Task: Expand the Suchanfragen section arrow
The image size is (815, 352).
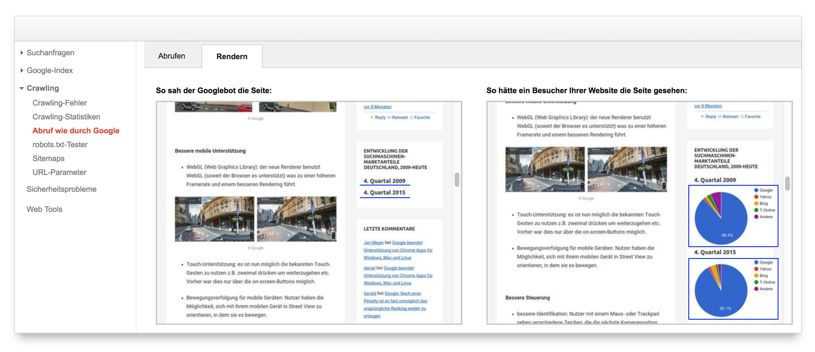Action: pos(22,53)
